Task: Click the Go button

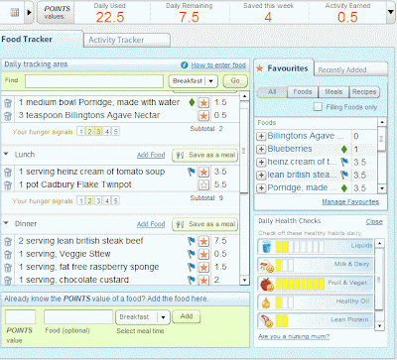Action: (235, 81)
